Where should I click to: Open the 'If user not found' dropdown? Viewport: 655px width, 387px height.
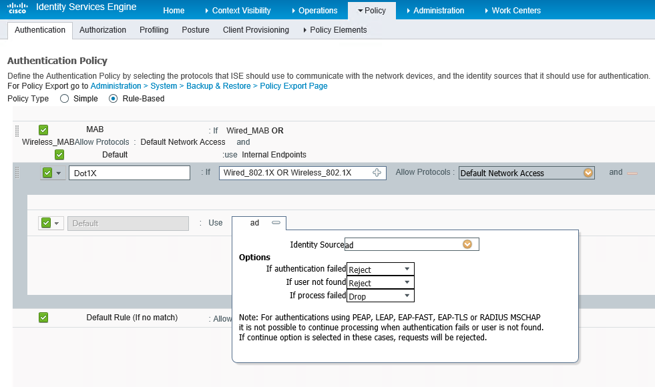tap(380, 283)
